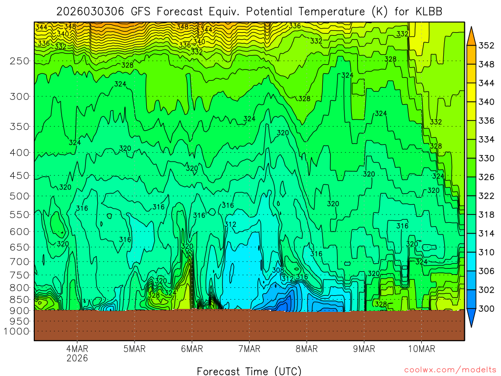Select the 6MAR date label

(192, 349)
